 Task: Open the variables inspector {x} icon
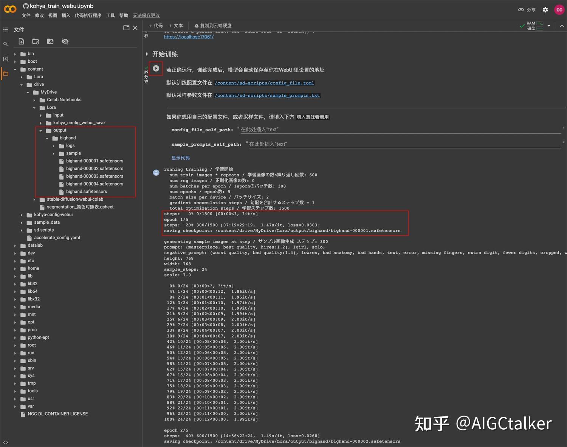pos(6,59)
